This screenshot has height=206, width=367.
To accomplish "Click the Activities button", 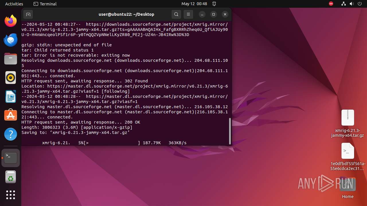I will (14, 4).
